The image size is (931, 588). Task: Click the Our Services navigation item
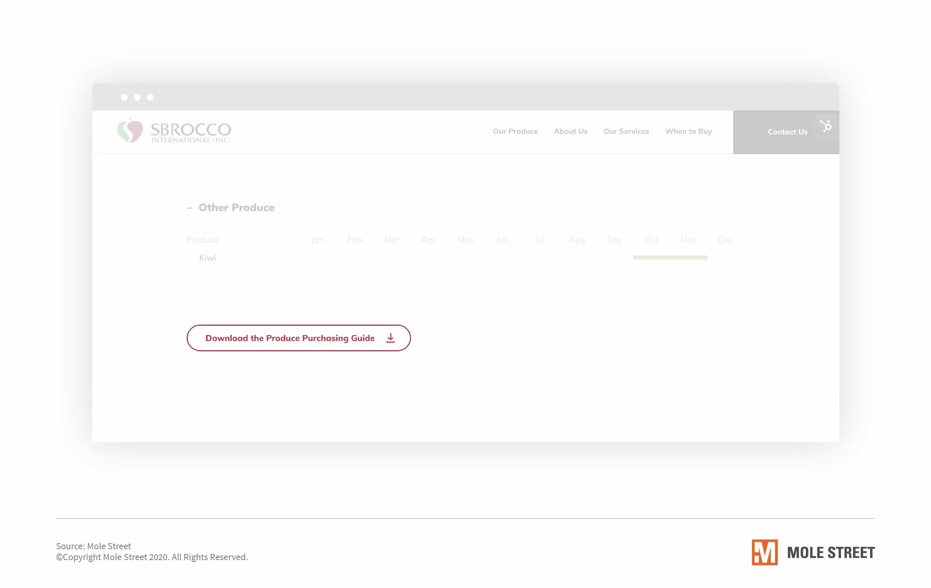tap(626, 131)
